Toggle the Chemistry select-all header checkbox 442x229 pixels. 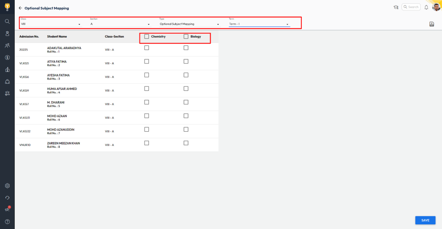point(147,37)
